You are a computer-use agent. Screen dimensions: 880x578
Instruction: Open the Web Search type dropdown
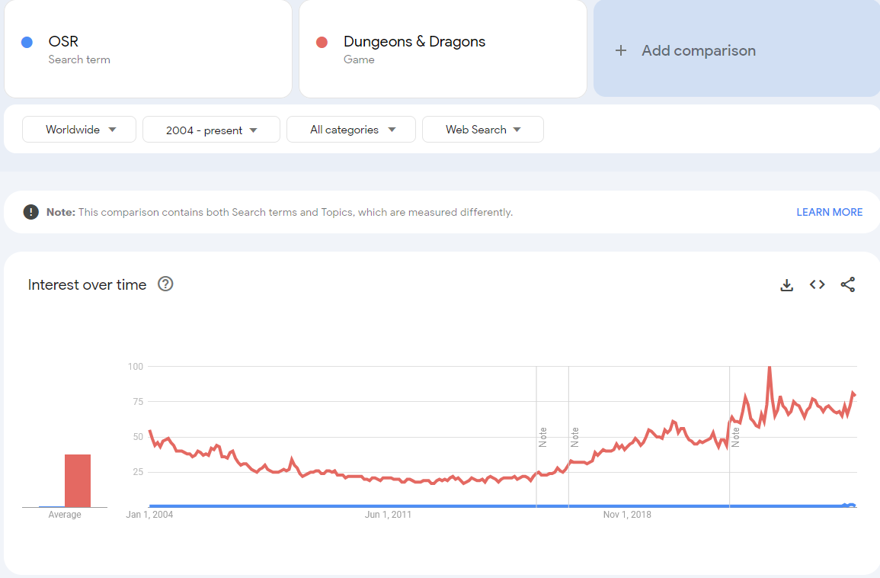coord(482,129)
